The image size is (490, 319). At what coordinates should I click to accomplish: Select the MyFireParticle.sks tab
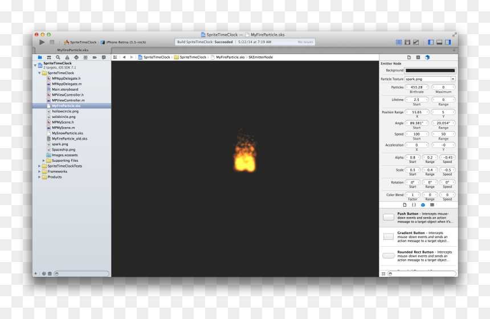tap(72, 50)
